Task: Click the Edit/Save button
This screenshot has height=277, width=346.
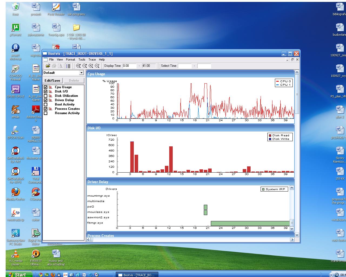Action: pyautogui.click(x=52, y=81)
